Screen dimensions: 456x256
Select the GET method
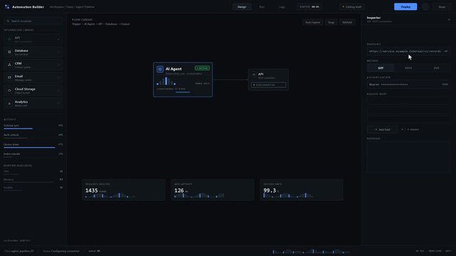click(x=381, y=68)
